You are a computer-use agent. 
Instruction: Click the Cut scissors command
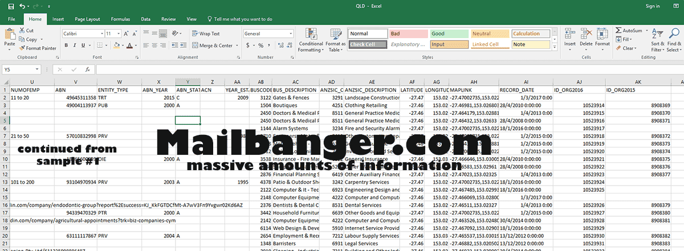(27, 31)
